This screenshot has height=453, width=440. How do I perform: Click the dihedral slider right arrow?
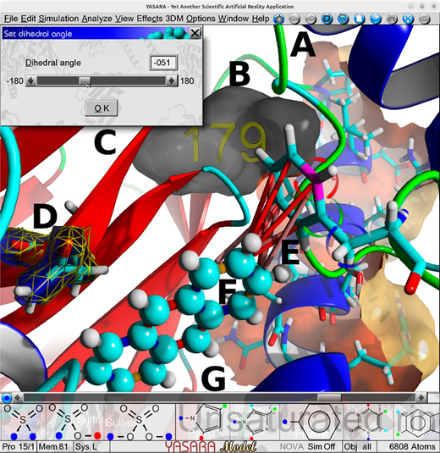(x=172, y=81)
